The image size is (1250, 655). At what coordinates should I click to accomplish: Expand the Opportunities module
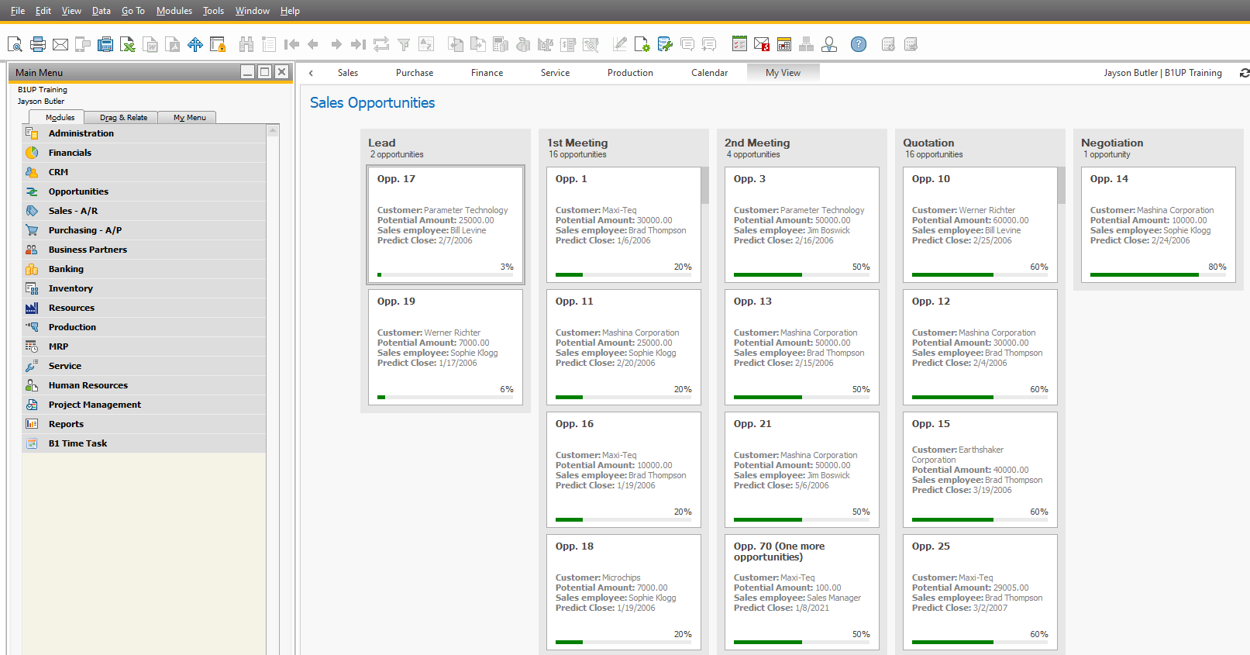(x=144, y=191)
